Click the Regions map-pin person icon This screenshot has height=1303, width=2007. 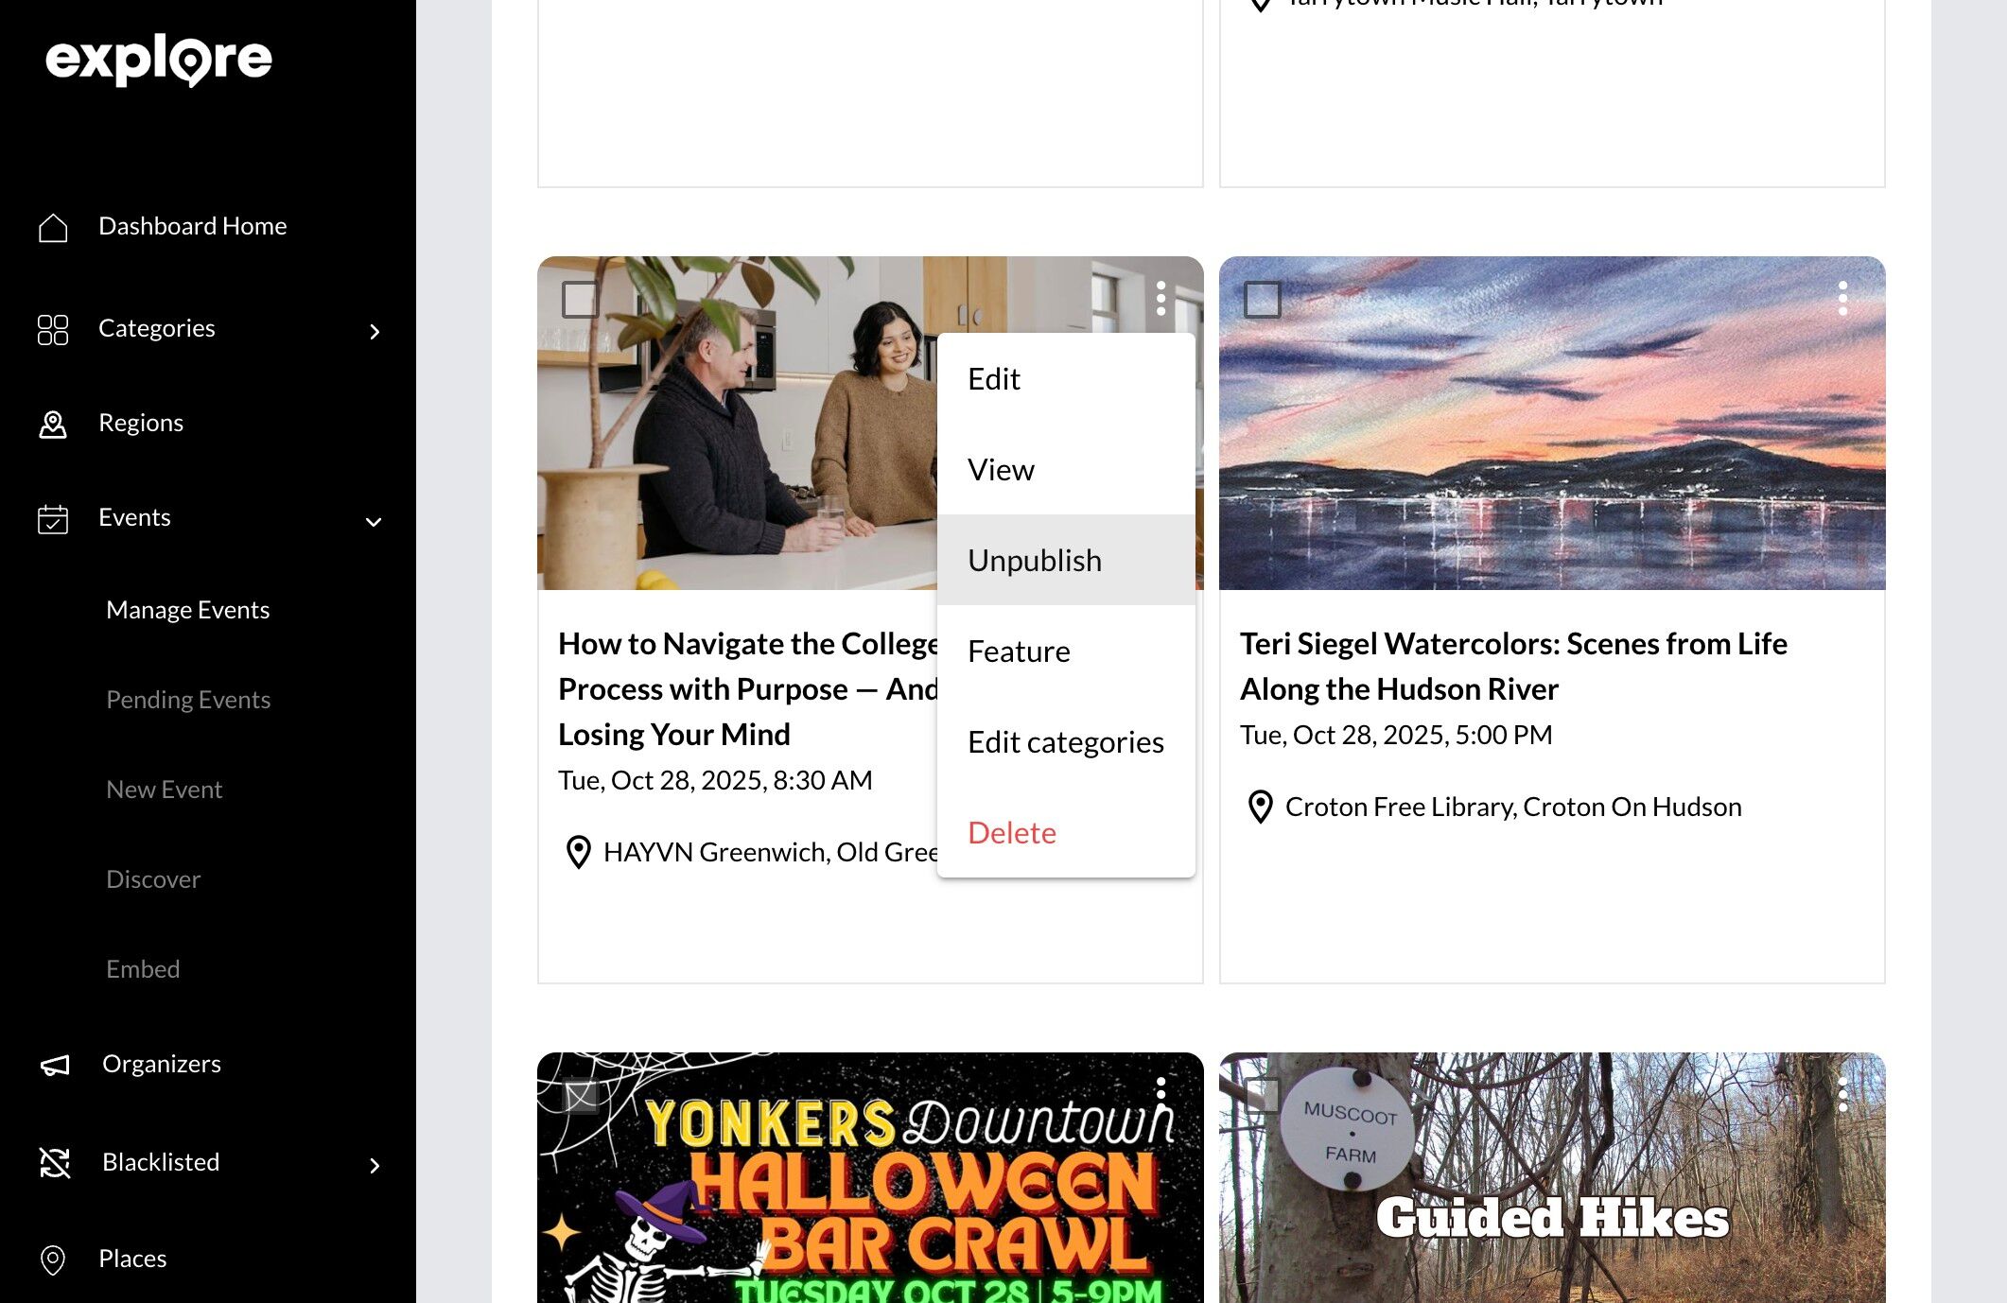[53, 424]
